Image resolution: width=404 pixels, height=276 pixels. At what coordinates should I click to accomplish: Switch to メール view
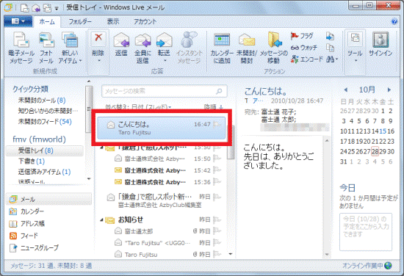coord(48,199)
